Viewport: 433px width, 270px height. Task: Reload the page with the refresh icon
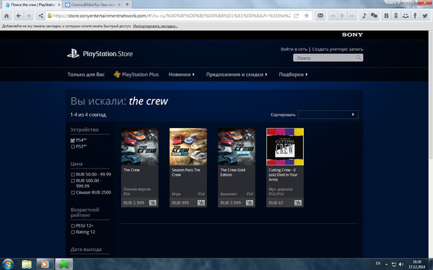(296, 16)
